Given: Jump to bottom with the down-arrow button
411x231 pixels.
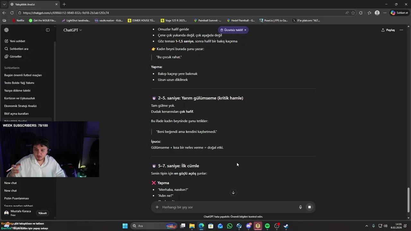Looking at the screenshot, I should (x=233, y=193).
